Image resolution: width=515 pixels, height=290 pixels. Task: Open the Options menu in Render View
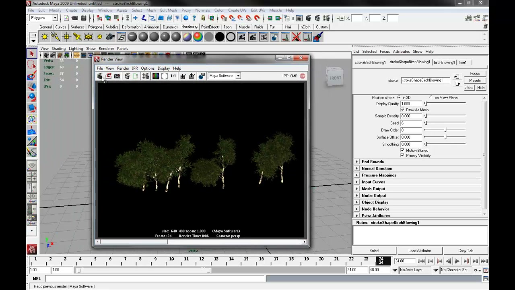click(148, 68)
